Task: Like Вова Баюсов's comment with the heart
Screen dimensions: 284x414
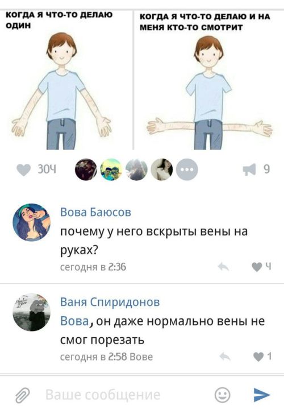Action: [x=257, y=267]
